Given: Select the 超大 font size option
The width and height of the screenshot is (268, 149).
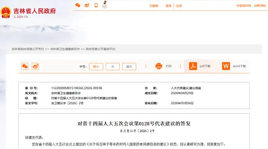Looking at the screenshot, I should [129, 67].
